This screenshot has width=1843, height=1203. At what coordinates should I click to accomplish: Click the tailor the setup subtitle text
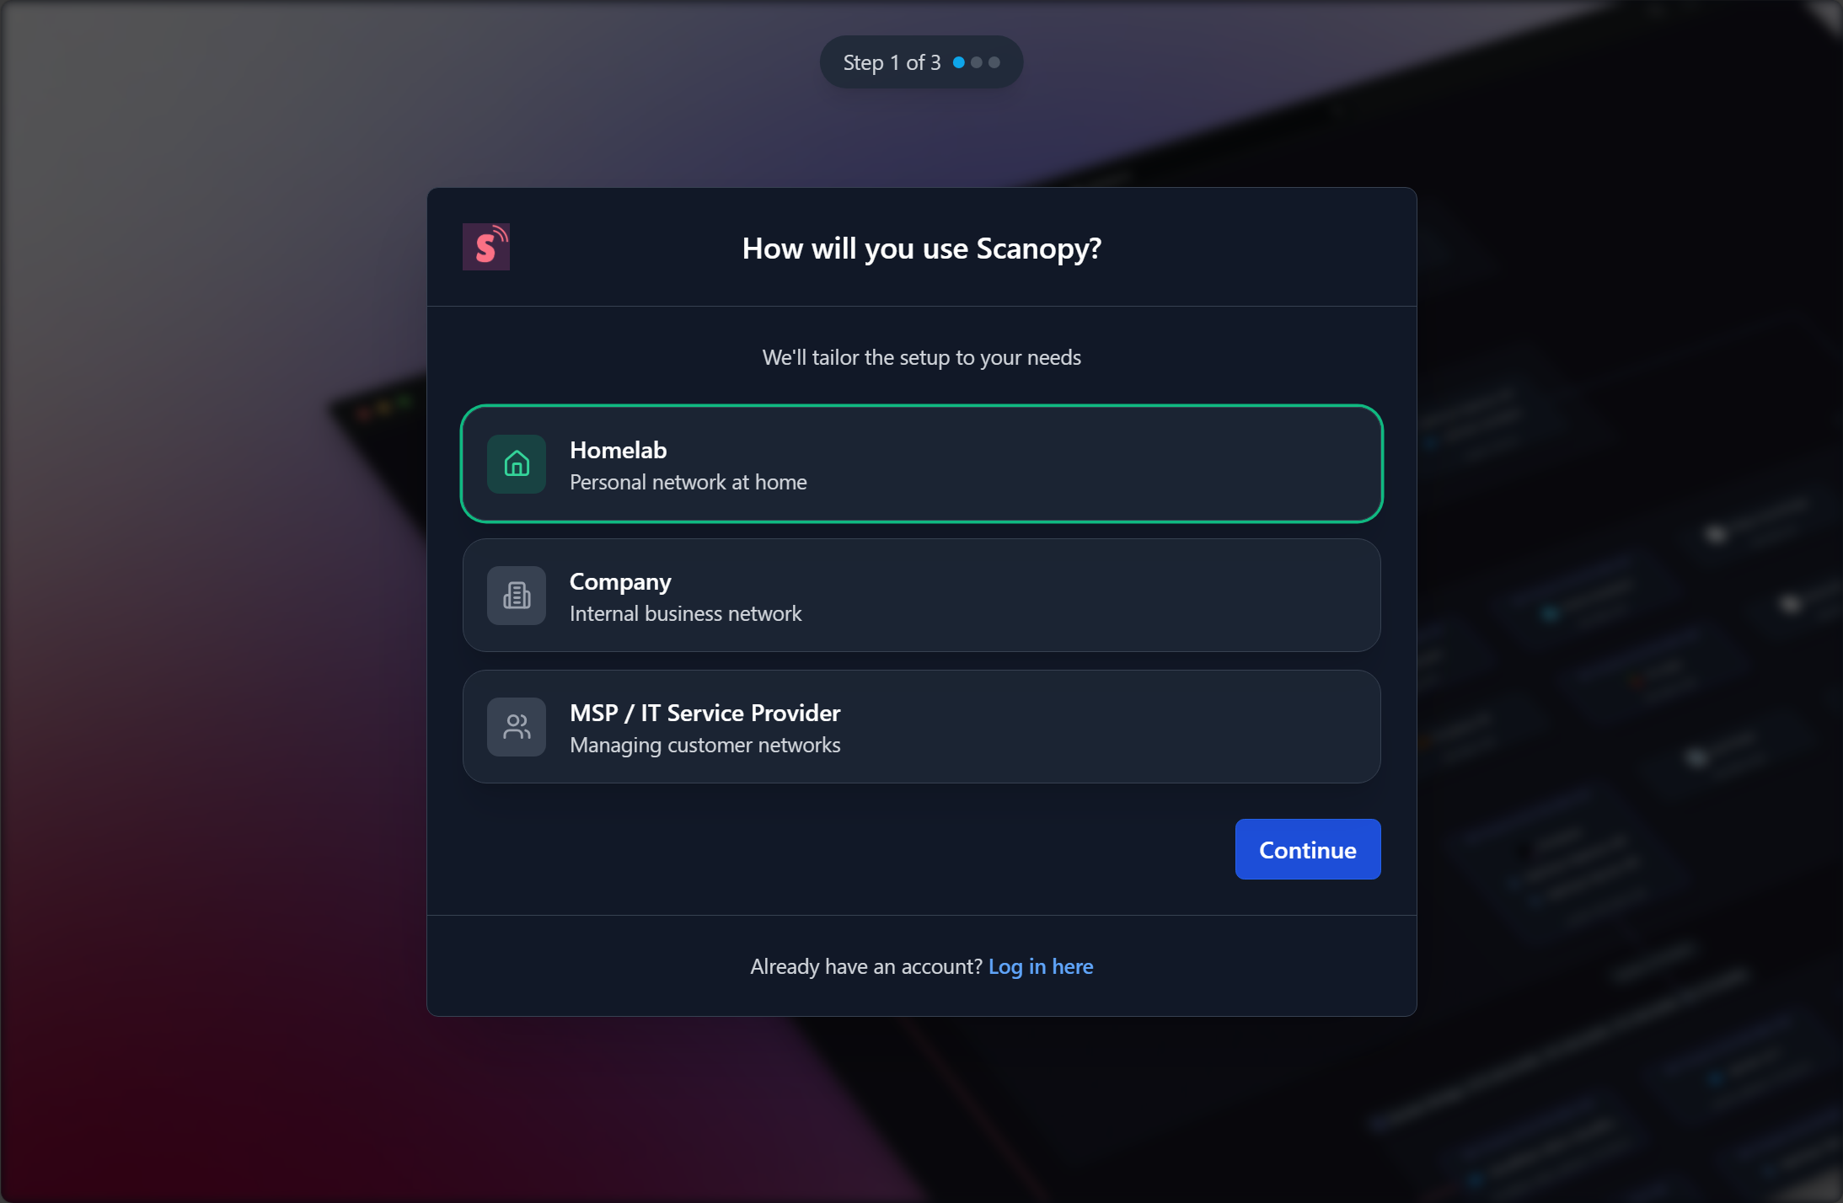922,358
